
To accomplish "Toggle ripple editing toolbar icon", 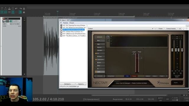I will coord(9,12).
